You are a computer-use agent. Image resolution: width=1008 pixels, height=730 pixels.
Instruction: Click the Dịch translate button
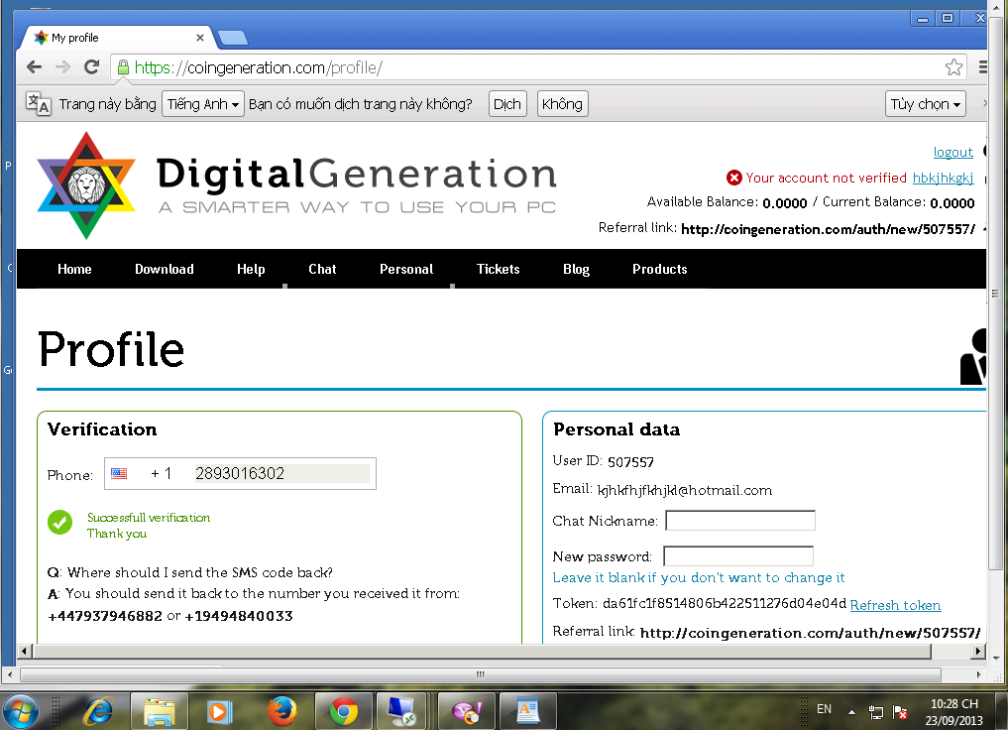point(507,103)
